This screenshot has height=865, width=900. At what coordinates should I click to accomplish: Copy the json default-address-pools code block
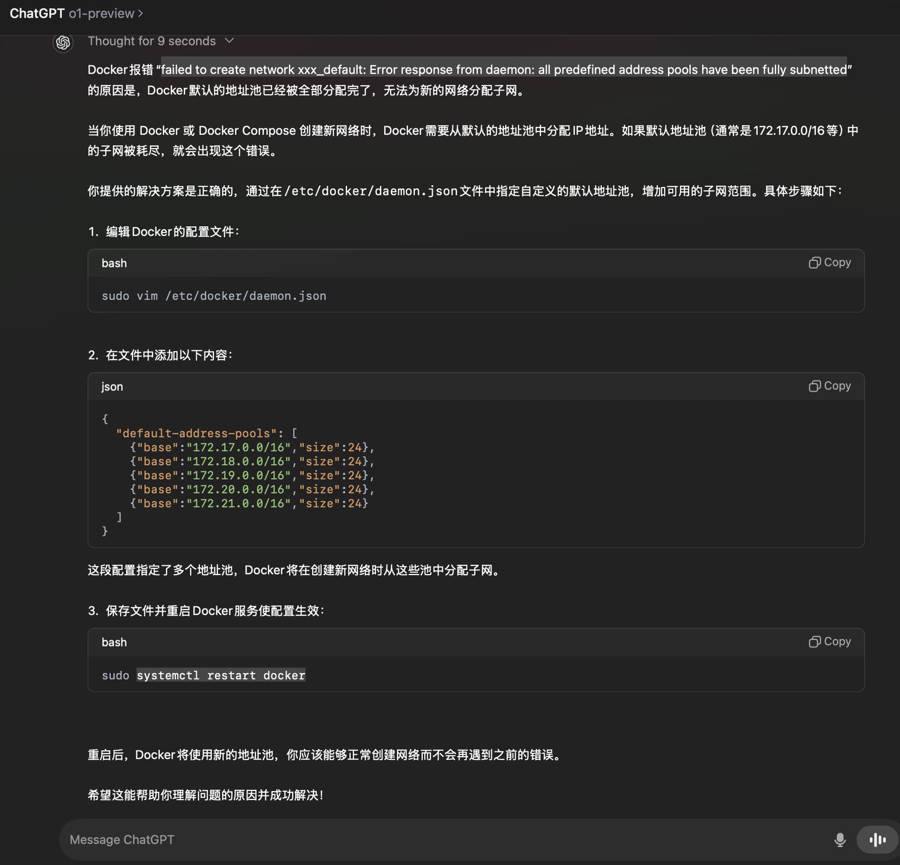pos(830,386)
